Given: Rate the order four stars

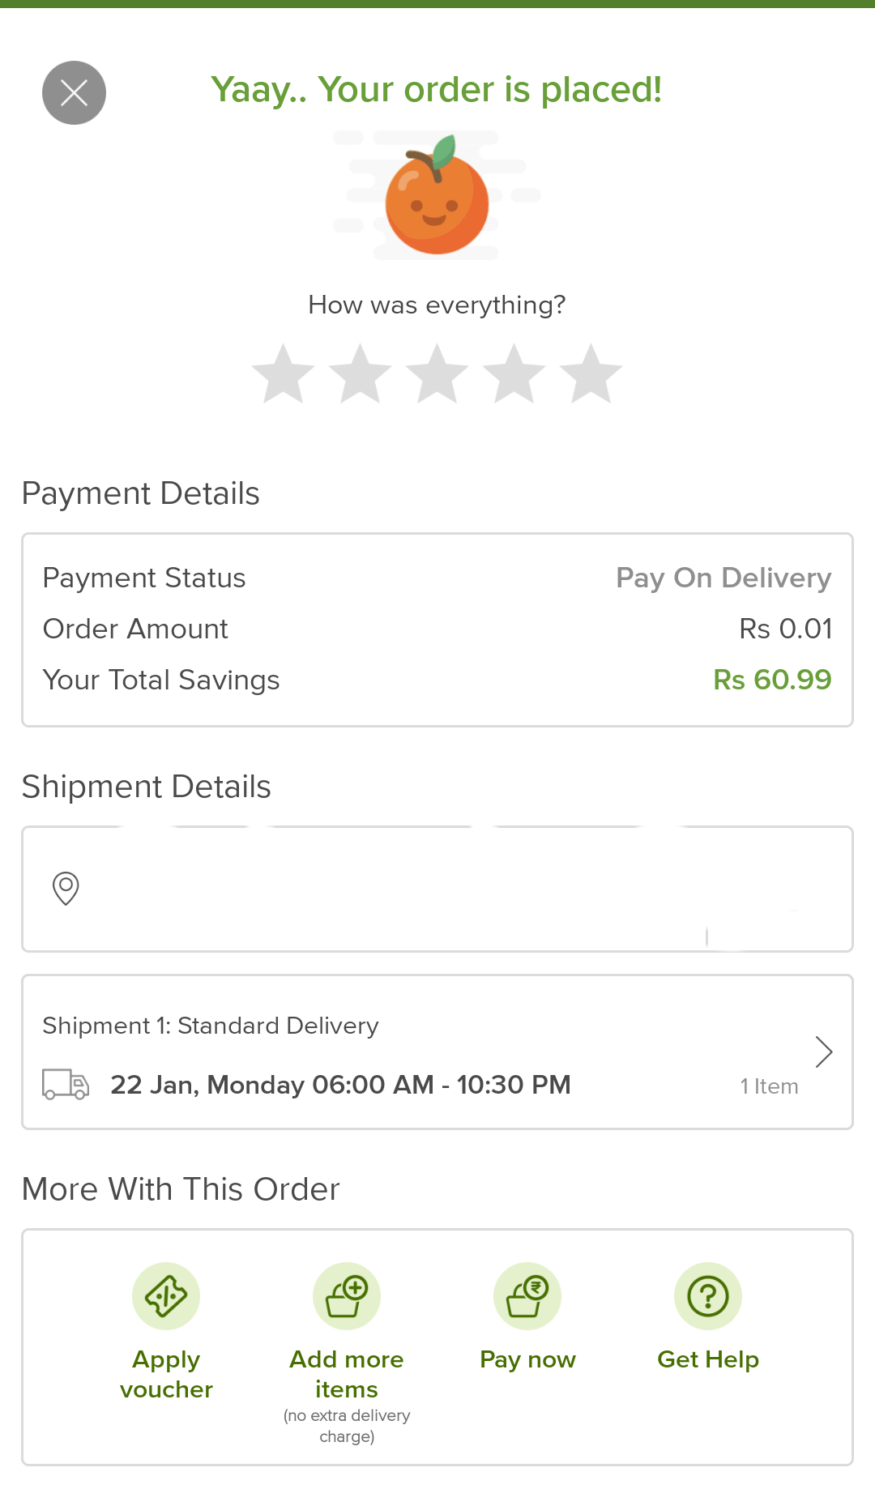Looking at the screenshot, I should [x=514, y=374].
